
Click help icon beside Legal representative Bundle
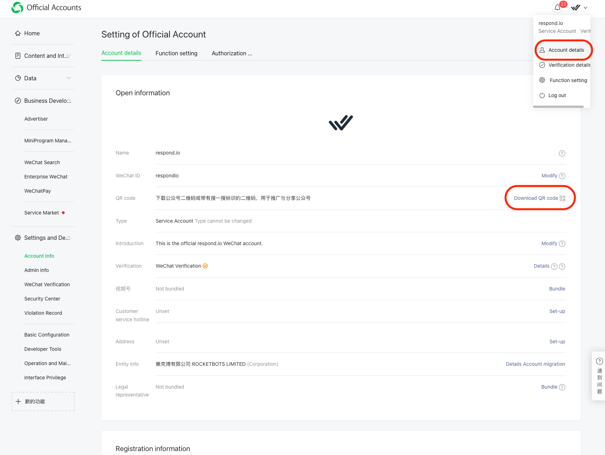[x=562, y=387]
